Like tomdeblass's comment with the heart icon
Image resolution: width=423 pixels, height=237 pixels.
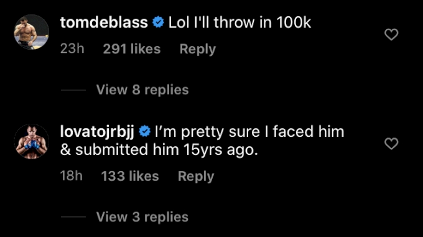coord(391,34)
